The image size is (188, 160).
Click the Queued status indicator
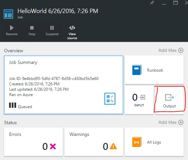(20, 105)
